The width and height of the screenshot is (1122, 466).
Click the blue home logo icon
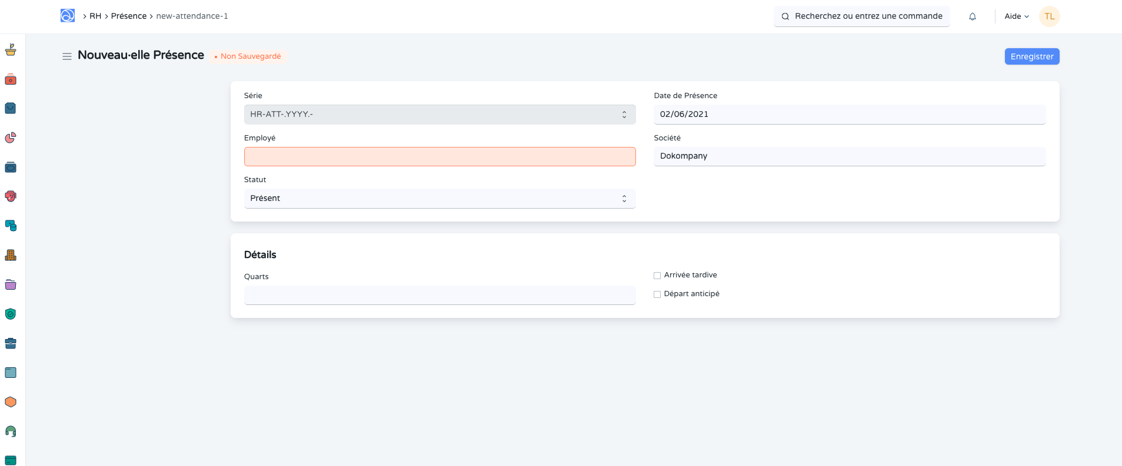point(68,16)
